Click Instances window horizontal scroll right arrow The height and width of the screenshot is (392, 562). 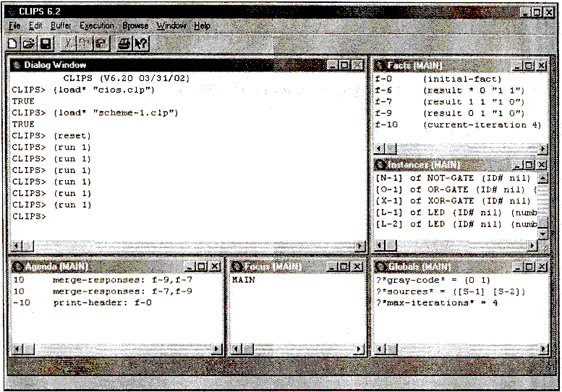[532, 246]
